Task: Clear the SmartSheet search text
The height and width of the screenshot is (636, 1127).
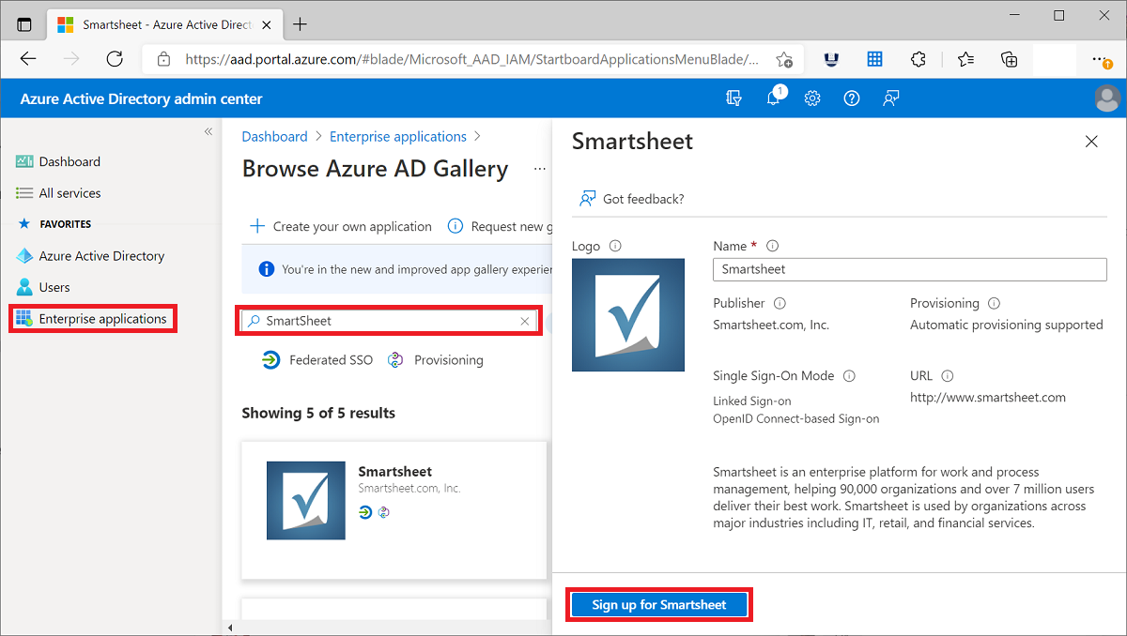Action: [x=525, y=321]
